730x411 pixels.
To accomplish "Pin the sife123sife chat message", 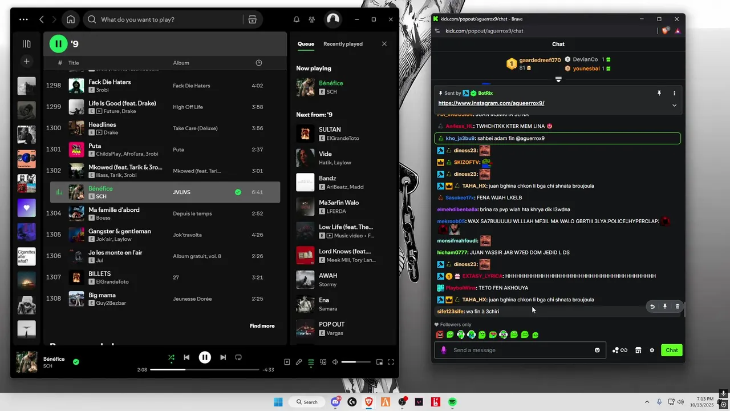I will point(665,307).
